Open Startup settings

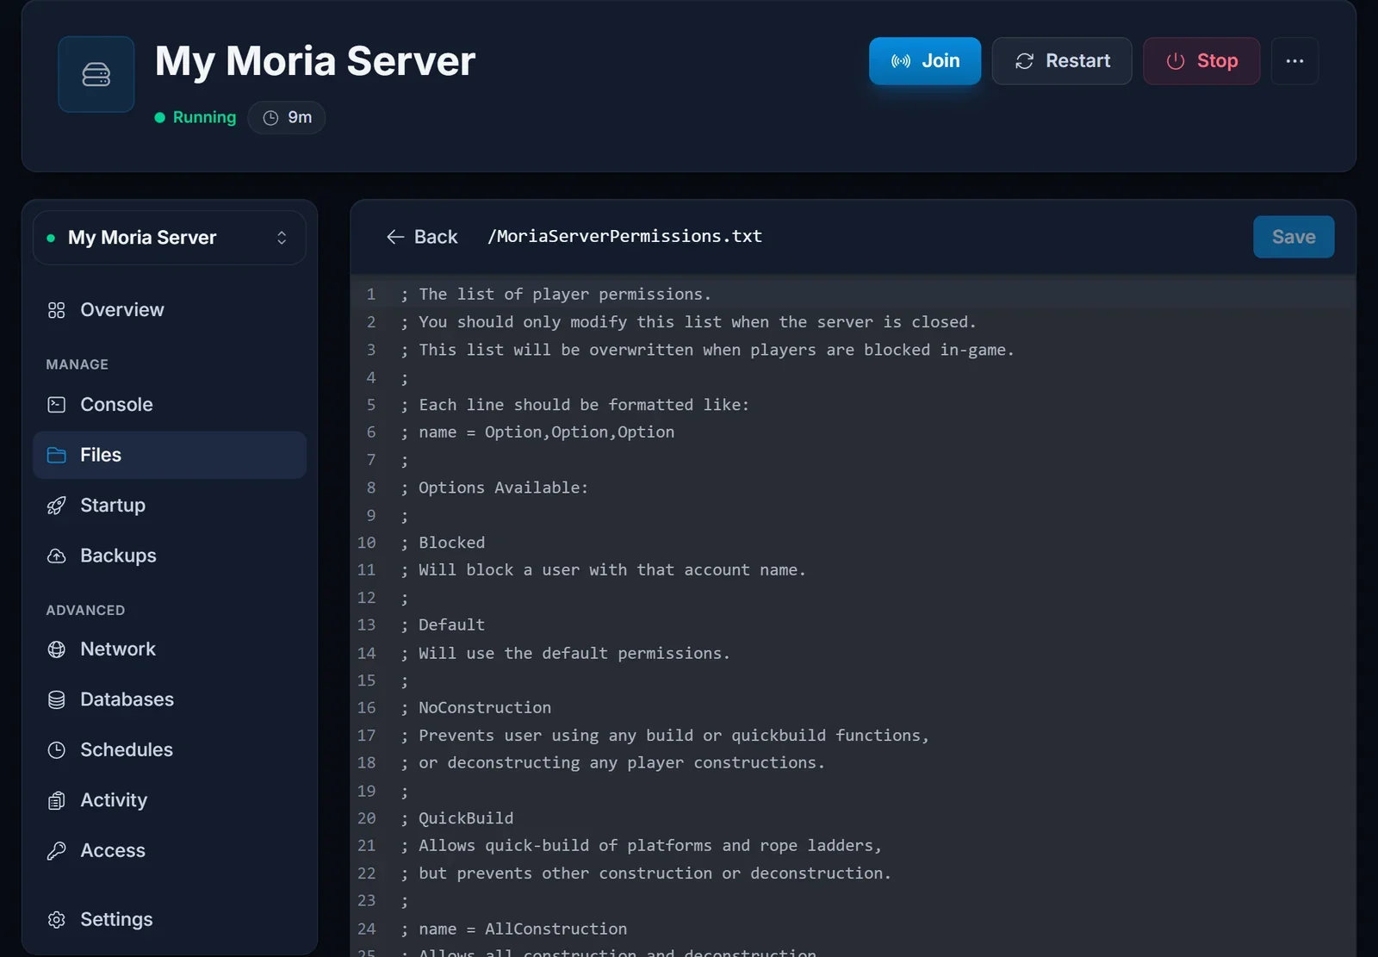pos(170,506)
